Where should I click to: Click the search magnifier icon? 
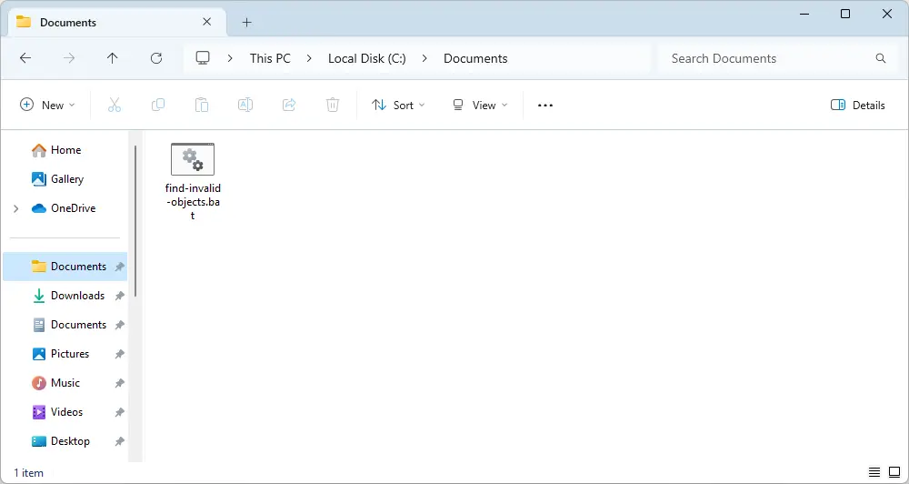[881, 58]
